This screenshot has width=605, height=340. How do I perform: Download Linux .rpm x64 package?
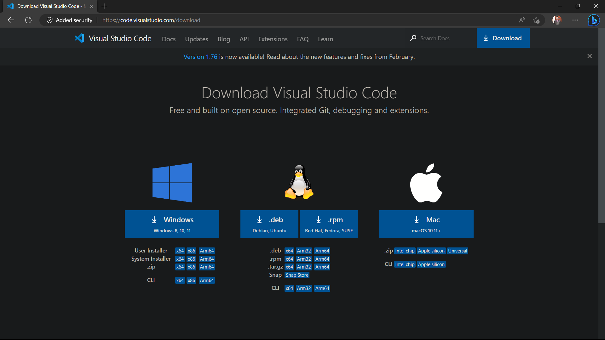289,259
